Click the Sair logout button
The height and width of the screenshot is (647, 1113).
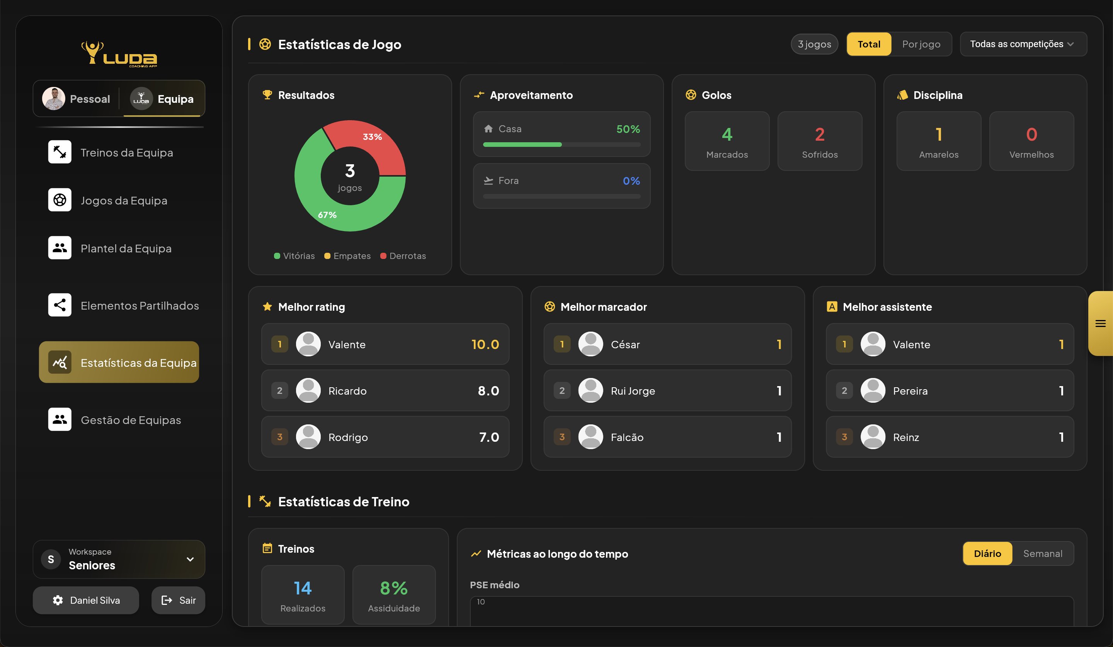178,600
